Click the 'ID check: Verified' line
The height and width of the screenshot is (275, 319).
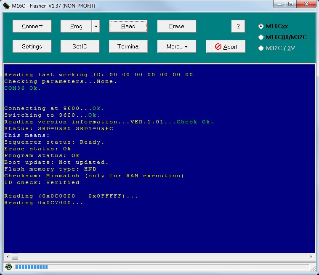click(x=42, y=182)
